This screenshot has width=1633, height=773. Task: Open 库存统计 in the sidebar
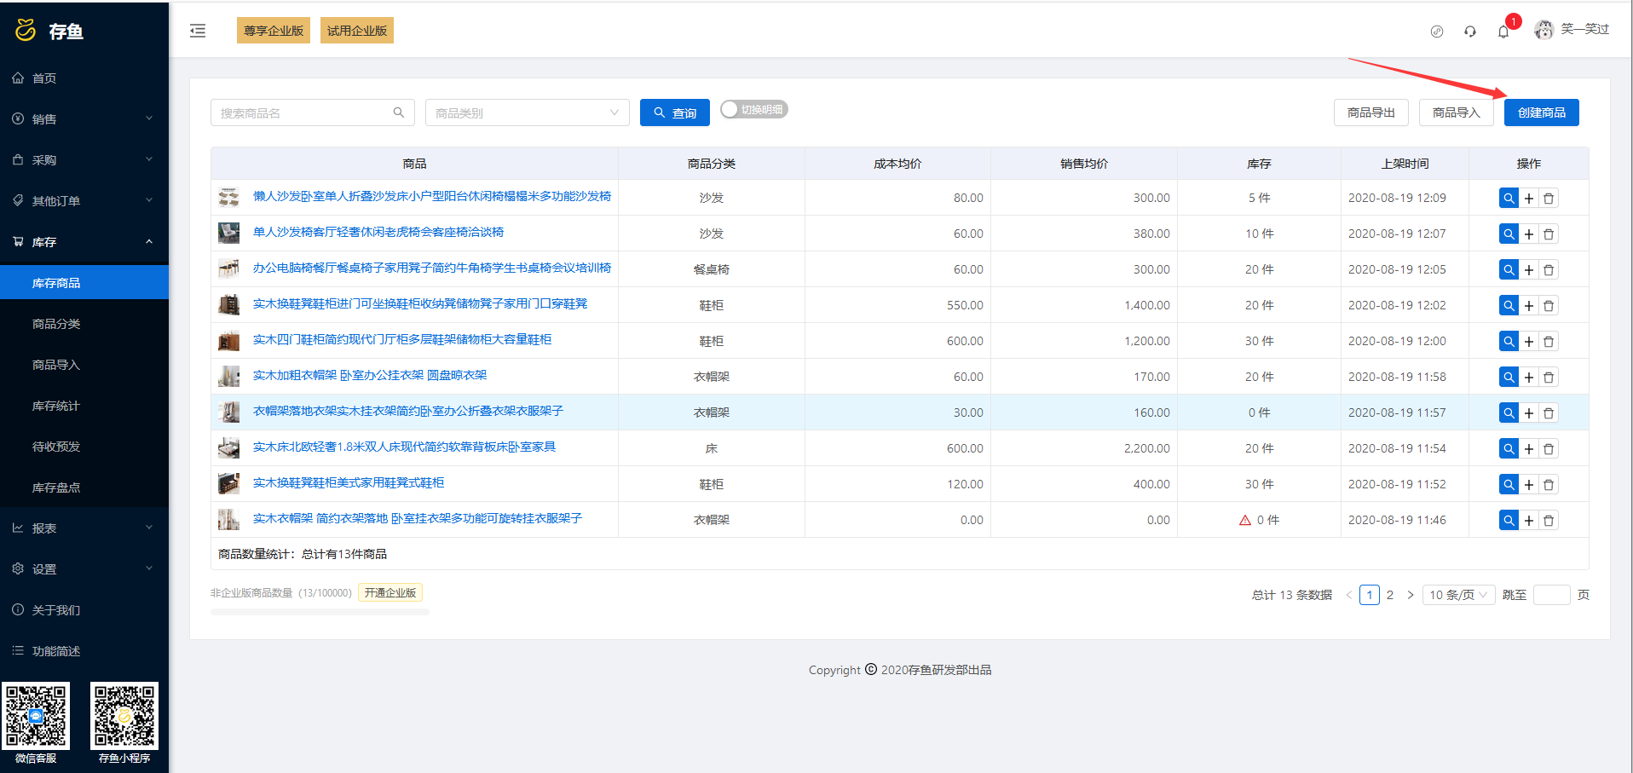point(84,406)
